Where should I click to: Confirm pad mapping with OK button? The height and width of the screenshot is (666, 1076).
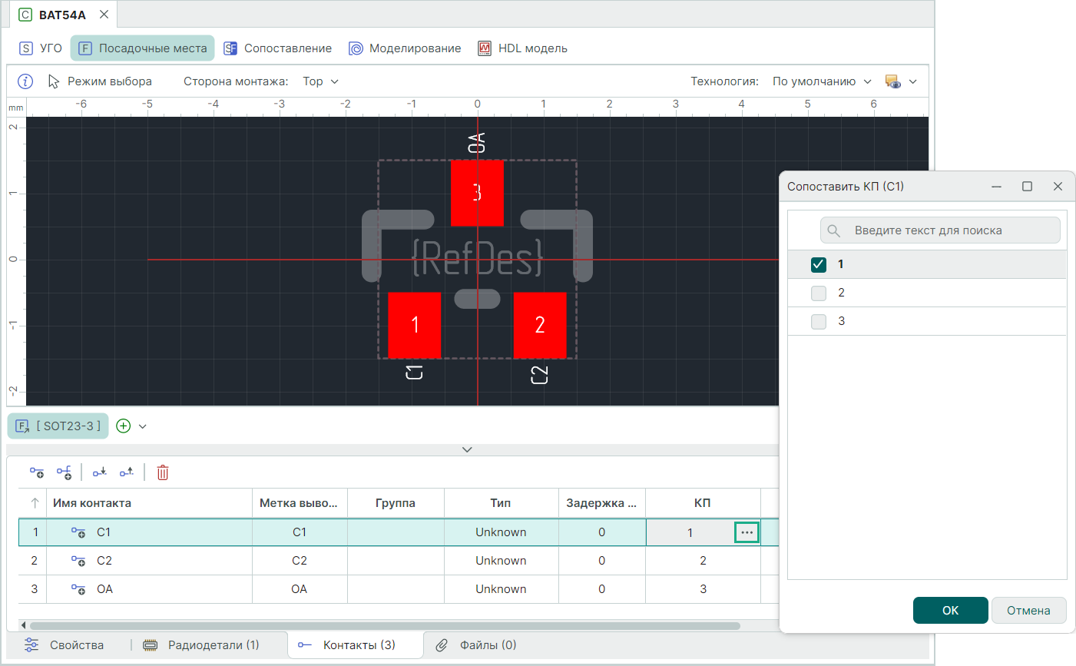pos(950,610)
